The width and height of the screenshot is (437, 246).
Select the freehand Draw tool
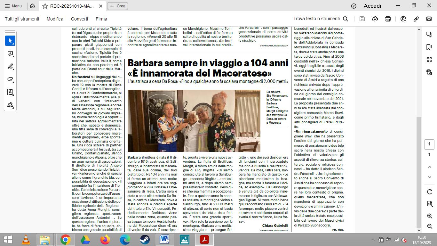(10, 79)
